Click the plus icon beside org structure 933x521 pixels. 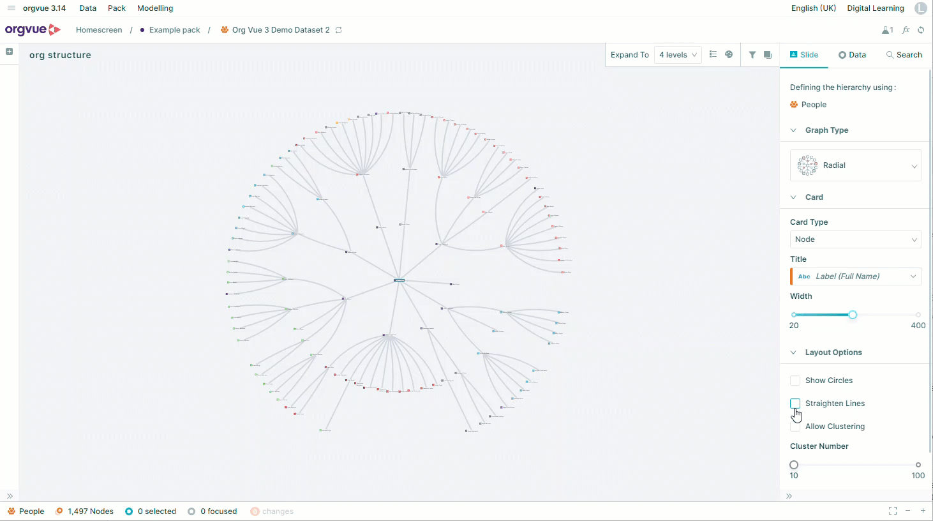point(9,52)
